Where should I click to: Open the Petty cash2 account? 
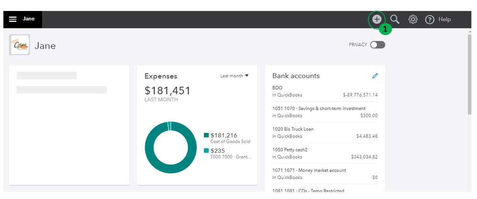(325, 153)
